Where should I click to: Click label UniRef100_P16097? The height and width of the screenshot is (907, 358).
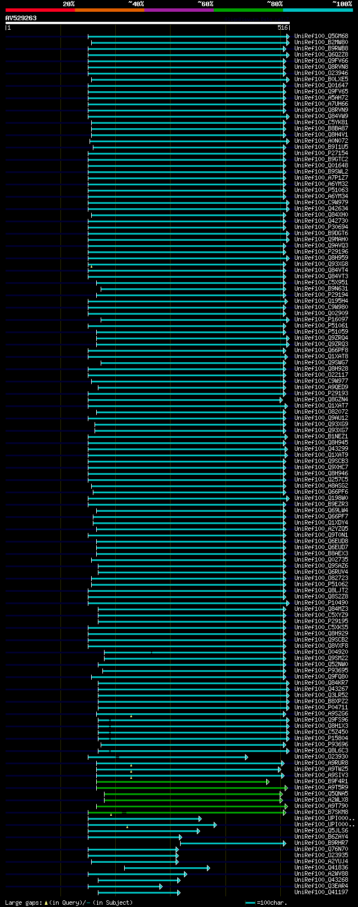click(321, 320)
